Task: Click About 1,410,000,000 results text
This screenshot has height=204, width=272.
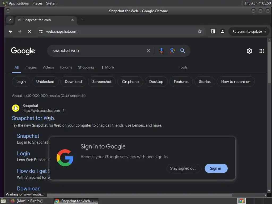Action: tap(49, 96)
